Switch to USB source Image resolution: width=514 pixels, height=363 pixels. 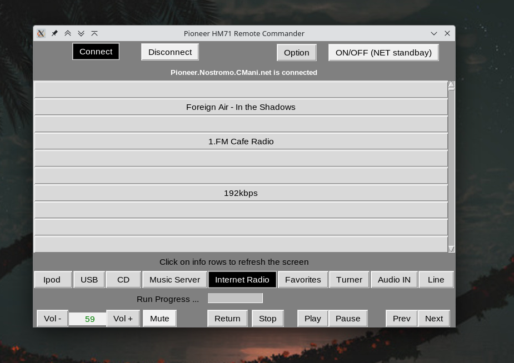89,280
